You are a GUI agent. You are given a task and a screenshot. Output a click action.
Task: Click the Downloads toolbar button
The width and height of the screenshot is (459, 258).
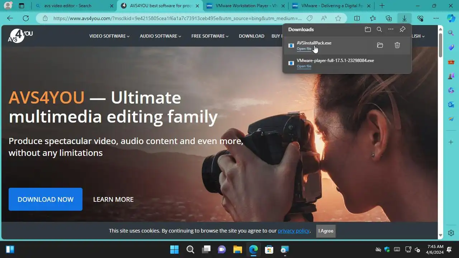point(404,18)
